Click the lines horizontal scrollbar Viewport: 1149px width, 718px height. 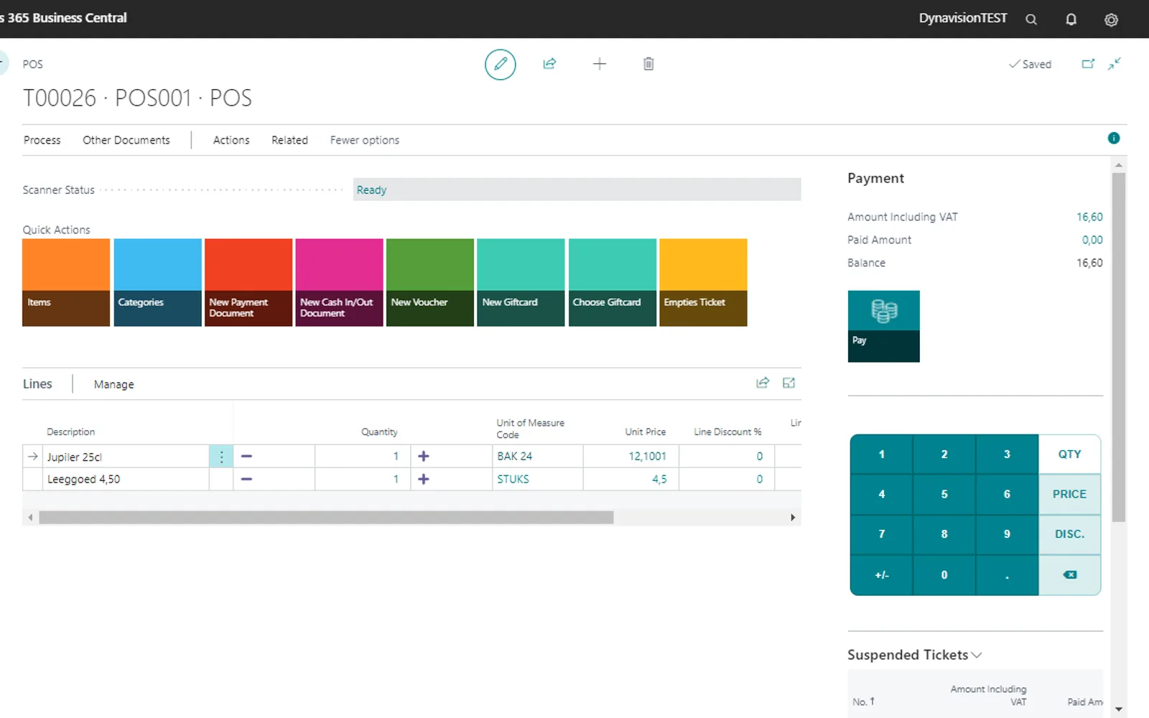[326, 517]
